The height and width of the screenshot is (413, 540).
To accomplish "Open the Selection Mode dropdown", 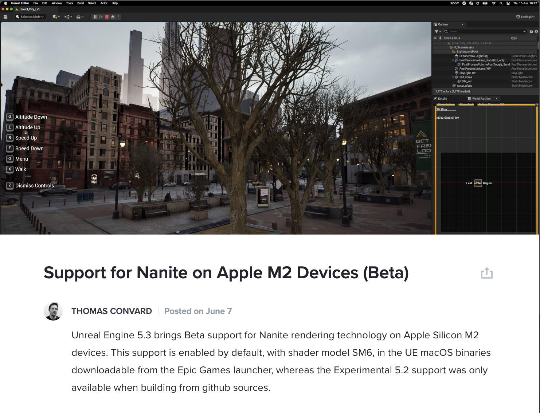I will pyautogui.click(x=30, y=17).
